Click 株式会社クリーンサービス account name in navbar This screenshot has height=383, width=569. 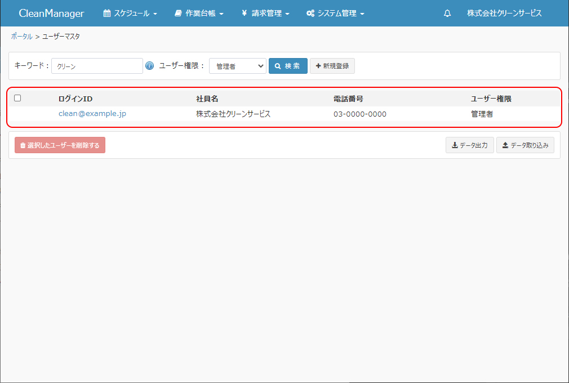tap(504, 14)
